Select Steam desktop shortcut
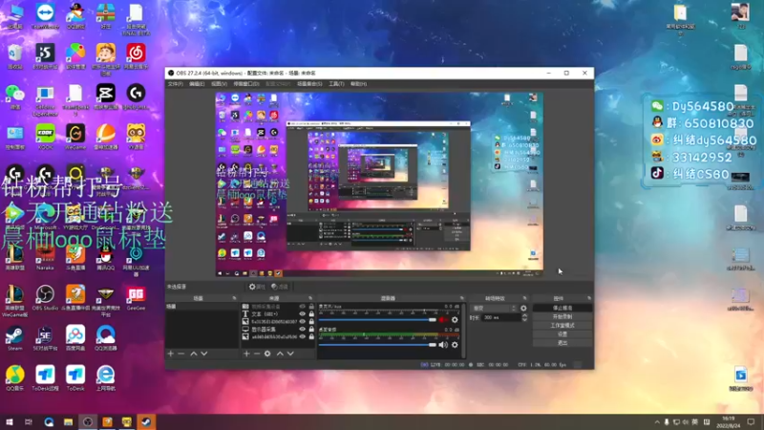 [14, 338]
